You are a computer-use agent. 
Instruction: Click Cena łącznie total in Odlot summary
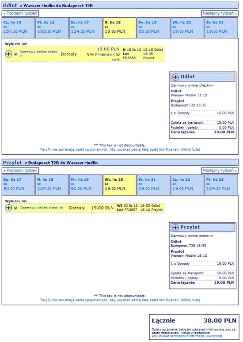click(202, 132)
